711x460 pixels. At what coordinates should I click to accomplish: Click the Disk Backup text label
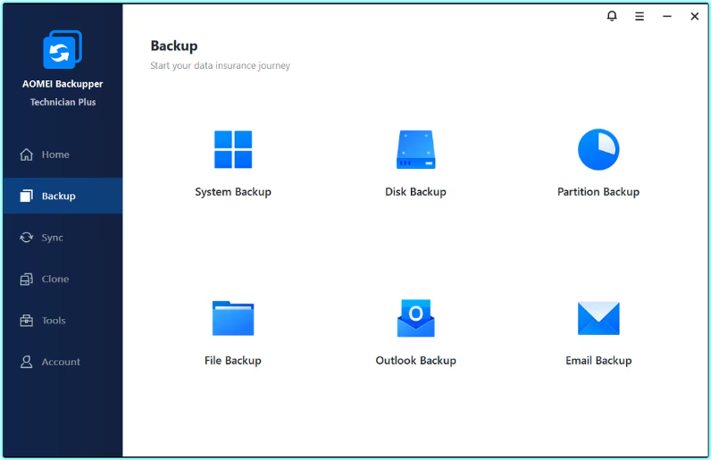416,192
